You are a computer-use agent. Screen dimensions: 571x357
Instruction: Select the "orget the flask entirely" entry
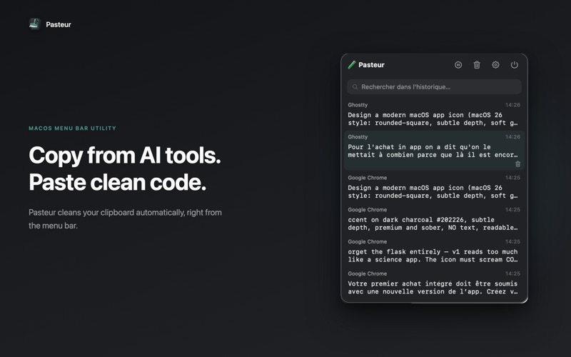tap(434, 251)
